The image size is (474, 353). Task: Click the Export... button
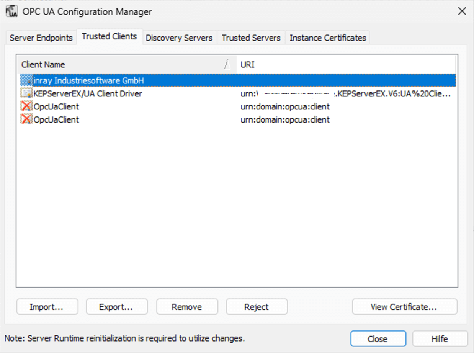(116, 307)
